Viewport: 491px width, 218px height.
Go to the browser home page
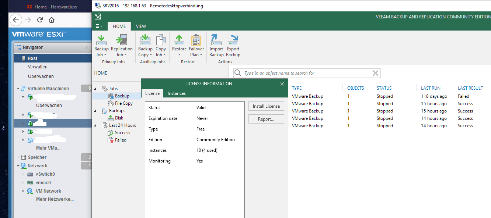click(x=52, y=20)
